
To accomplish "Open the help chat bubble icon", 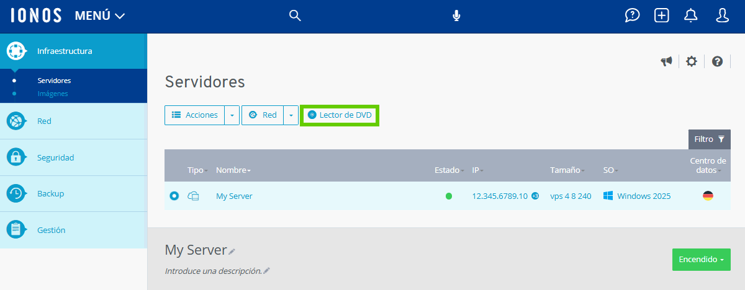I will pyautogui.click(x=632, y=15).
